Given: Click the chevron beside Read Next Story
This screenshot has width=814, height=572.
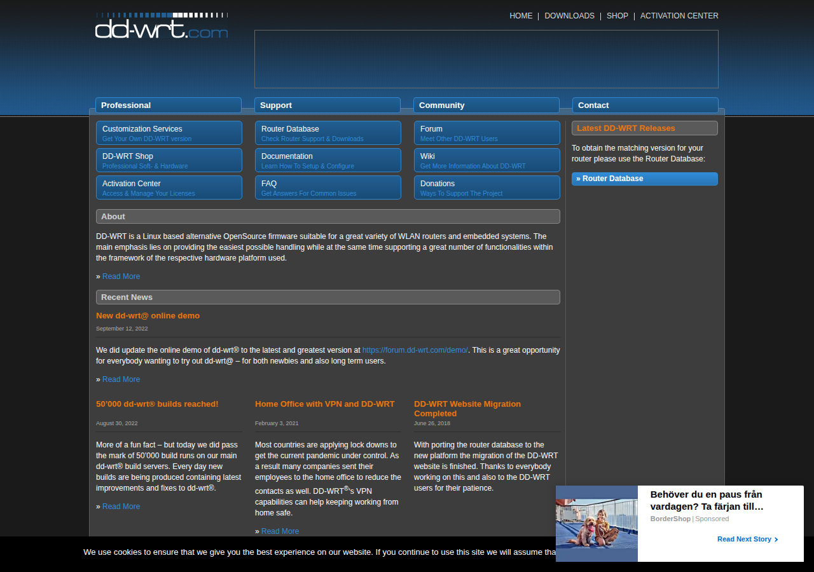Looking at the screenshot, I should [x=776, y=540].
